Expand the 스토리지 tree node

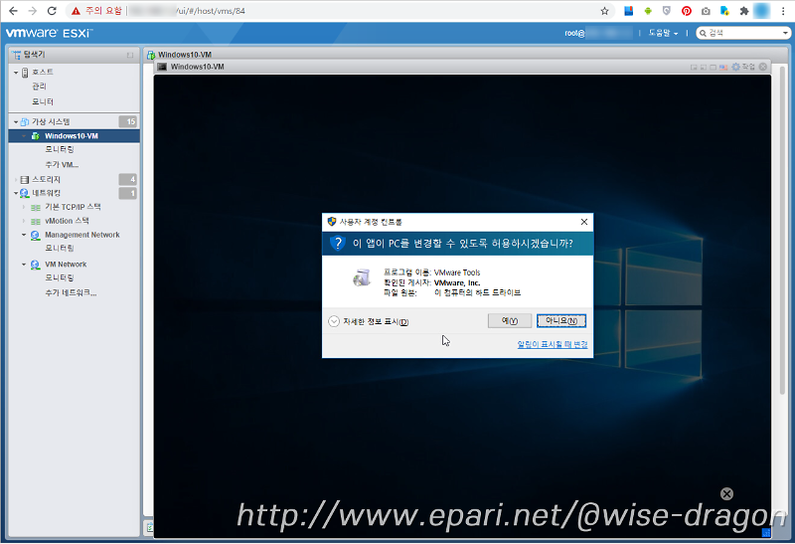16,180
